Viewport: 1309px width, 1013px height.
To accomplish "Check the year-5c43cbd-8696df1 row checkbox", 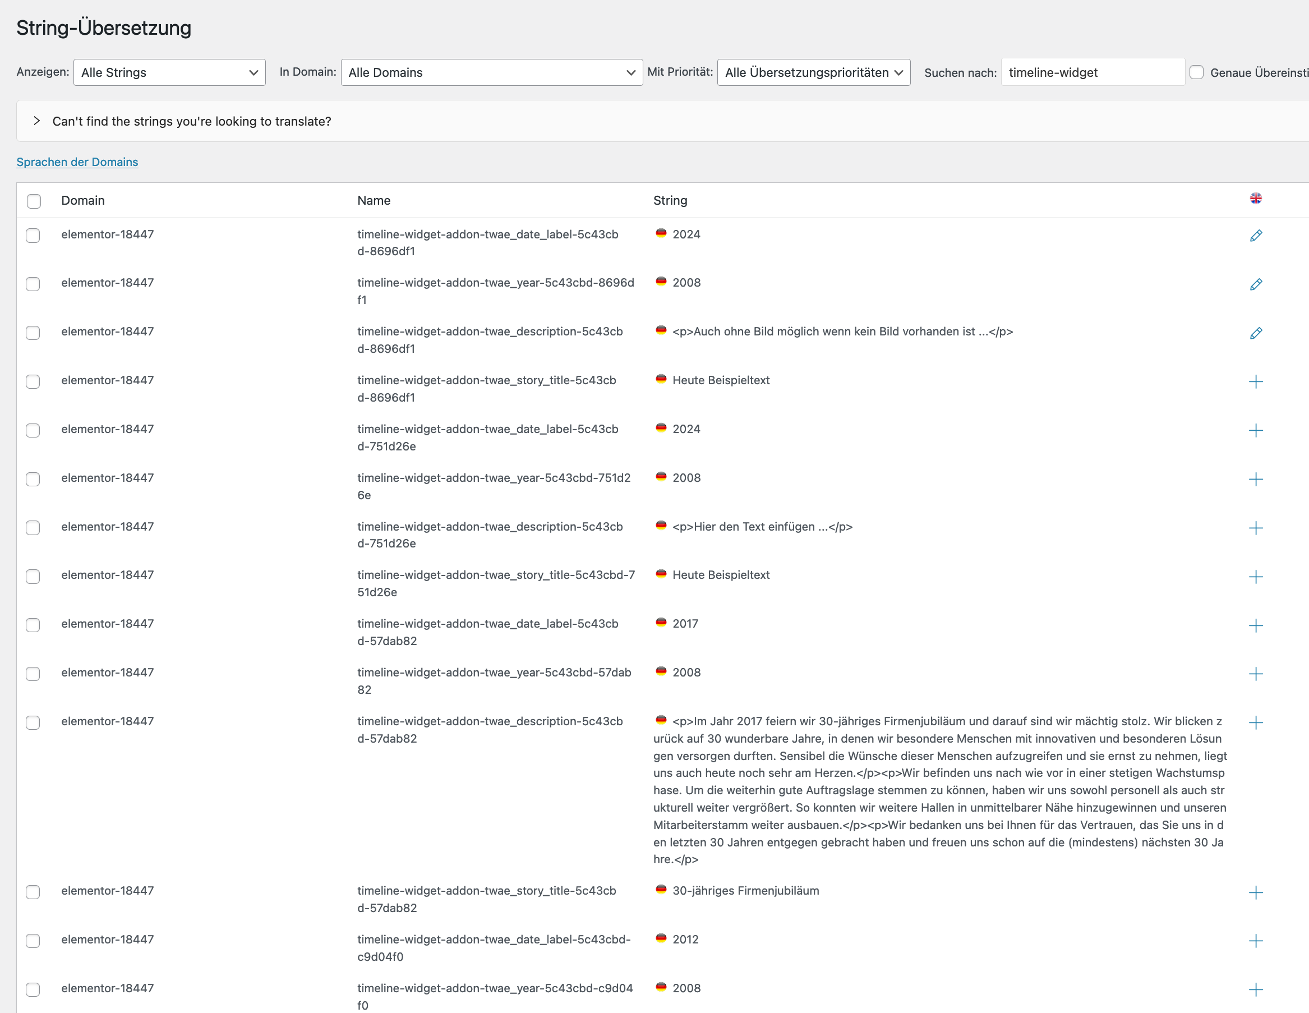I will click(33, 284).
